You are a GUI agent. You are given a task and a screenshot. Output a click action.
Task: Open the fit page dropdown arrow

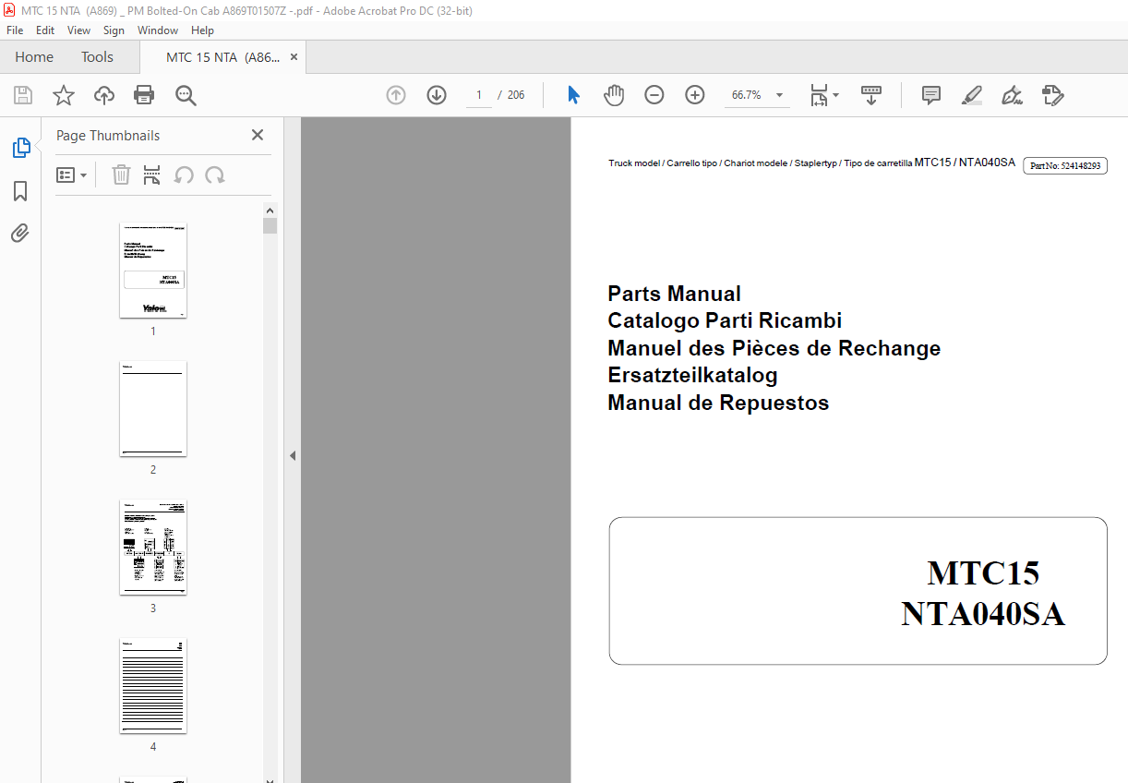tap(835, 95)
